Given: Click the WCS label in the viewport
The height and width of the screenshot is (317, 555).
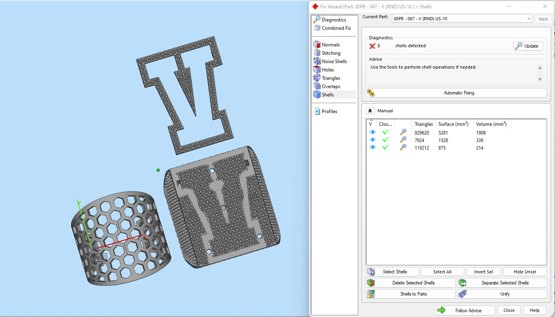Looking at the screenshot, I should click(x=100, y=257).
